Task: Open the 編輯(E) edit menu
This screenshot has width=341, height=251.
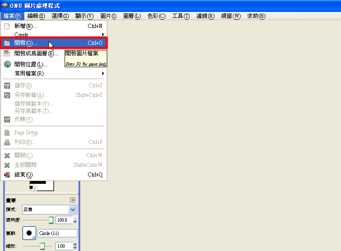Action: tap(36, 16)
